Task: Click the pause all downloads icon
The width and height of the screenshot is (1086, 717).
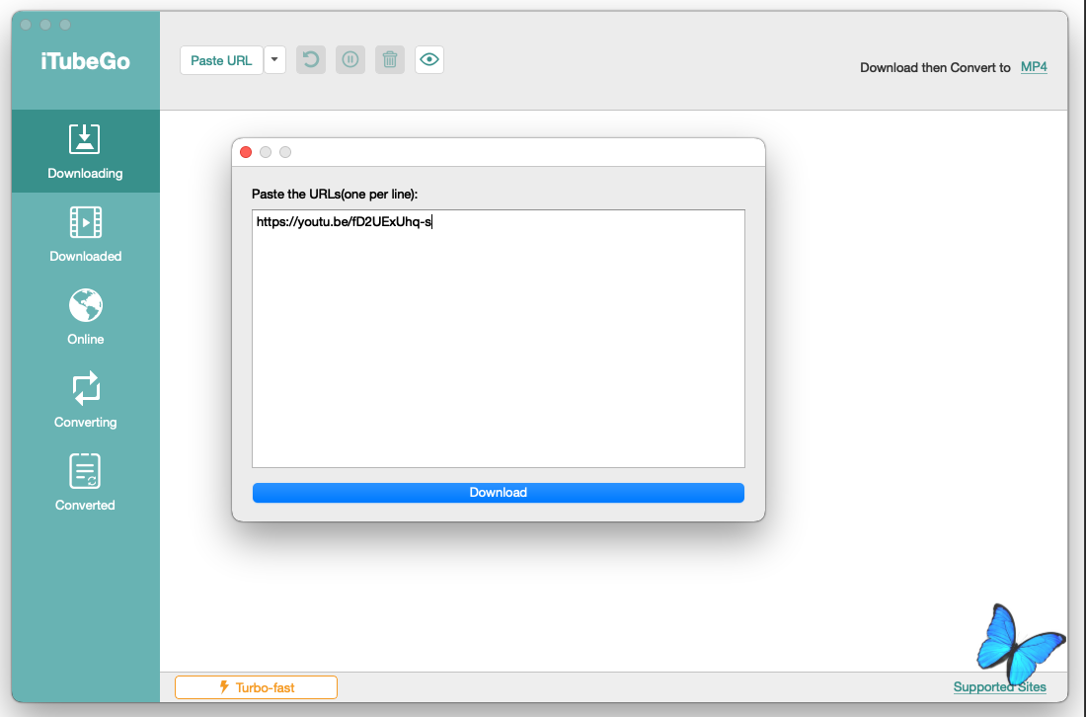Action: coord(350,59)
